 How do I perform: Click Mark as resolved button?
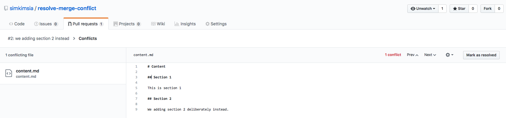point(481,55)
